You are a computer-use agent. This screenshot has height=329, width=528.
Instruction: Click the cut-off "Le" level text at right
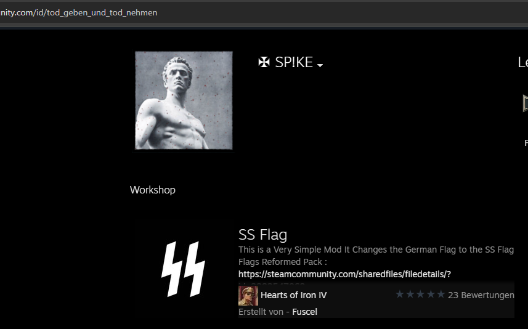[522, 62]
